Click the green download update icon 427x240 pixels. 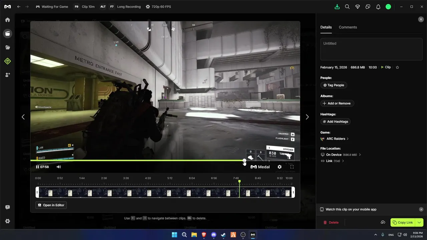click(337, 7)
